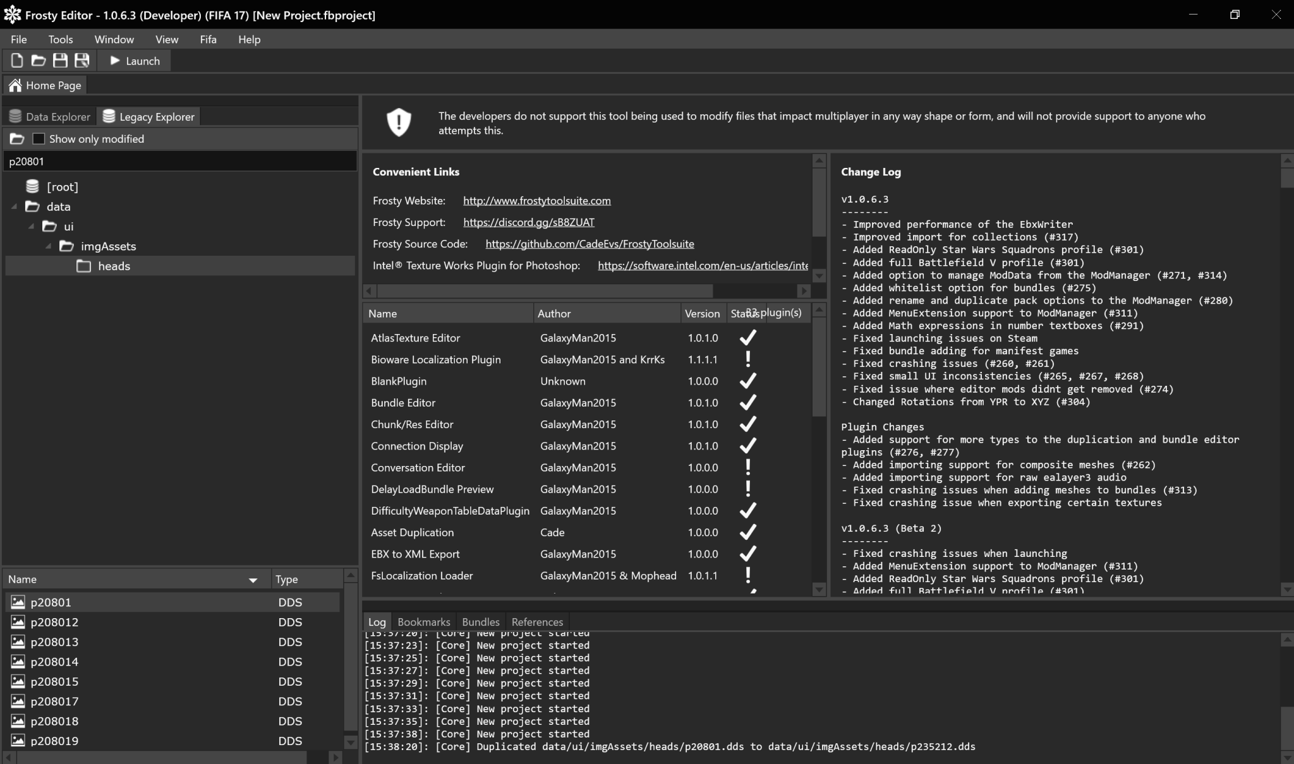Switch to the Data Explorer tab
1294x764 pixels.
tap(50, 117)
